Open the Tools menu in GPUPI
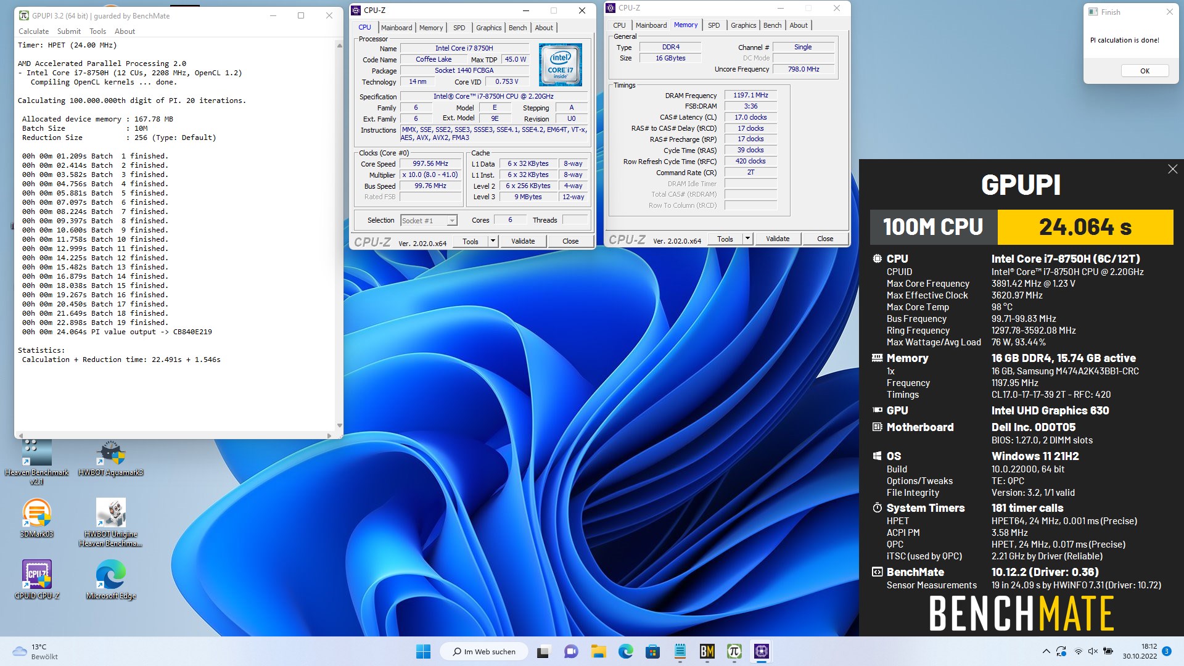This screenshot has width=1184, height=666. tap(97, 31)
